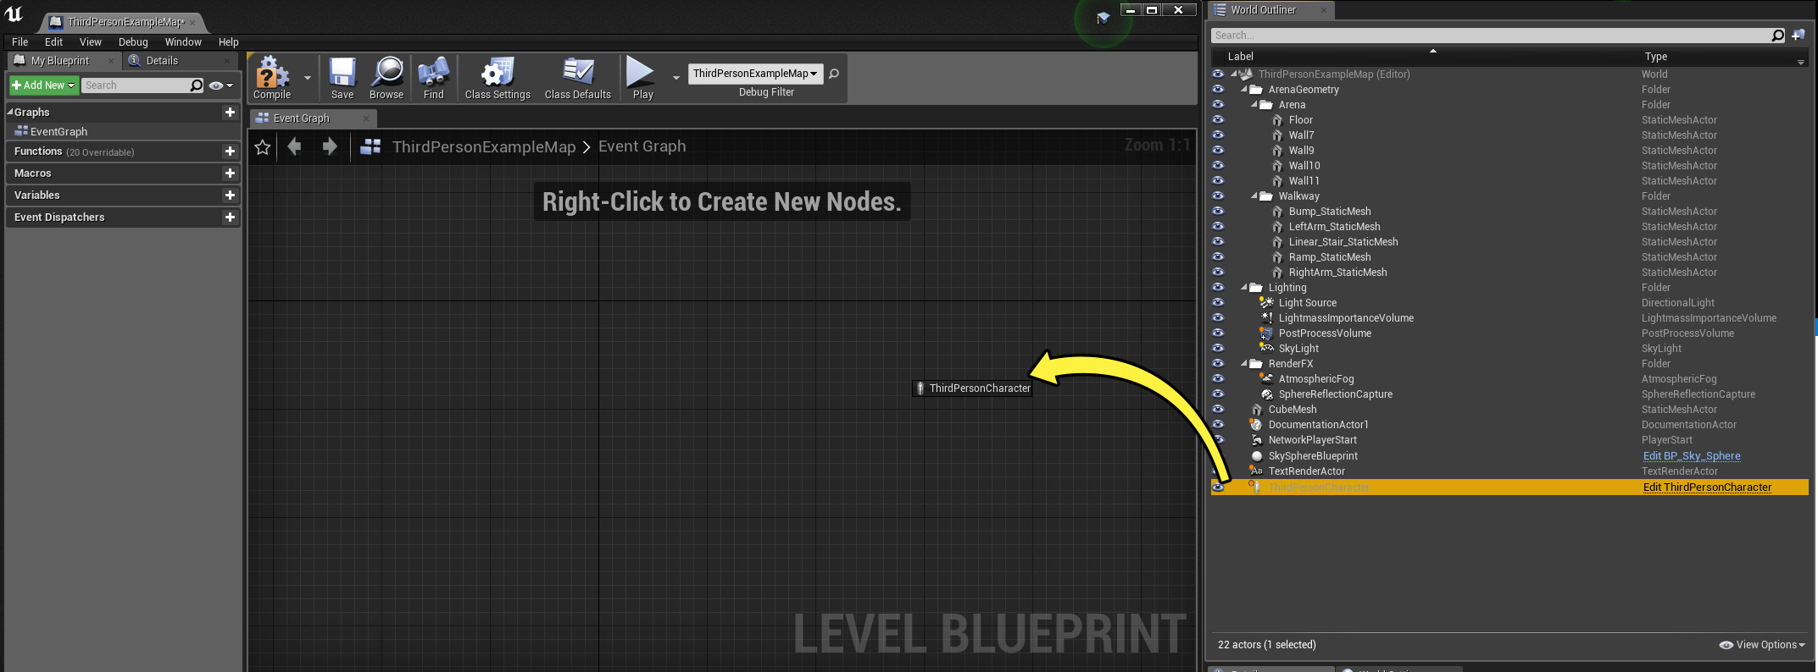This screenshot has width=1818, height=672.
Task: Hide the Light Source actor
Action: coord(1218,303)
